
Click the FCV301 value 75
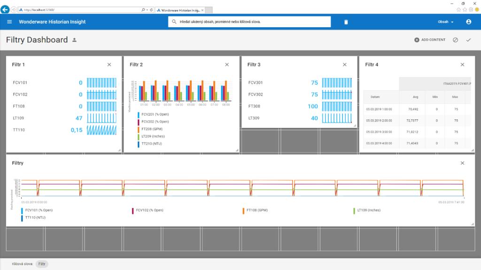pyautogui.click(x=314, y=82)
